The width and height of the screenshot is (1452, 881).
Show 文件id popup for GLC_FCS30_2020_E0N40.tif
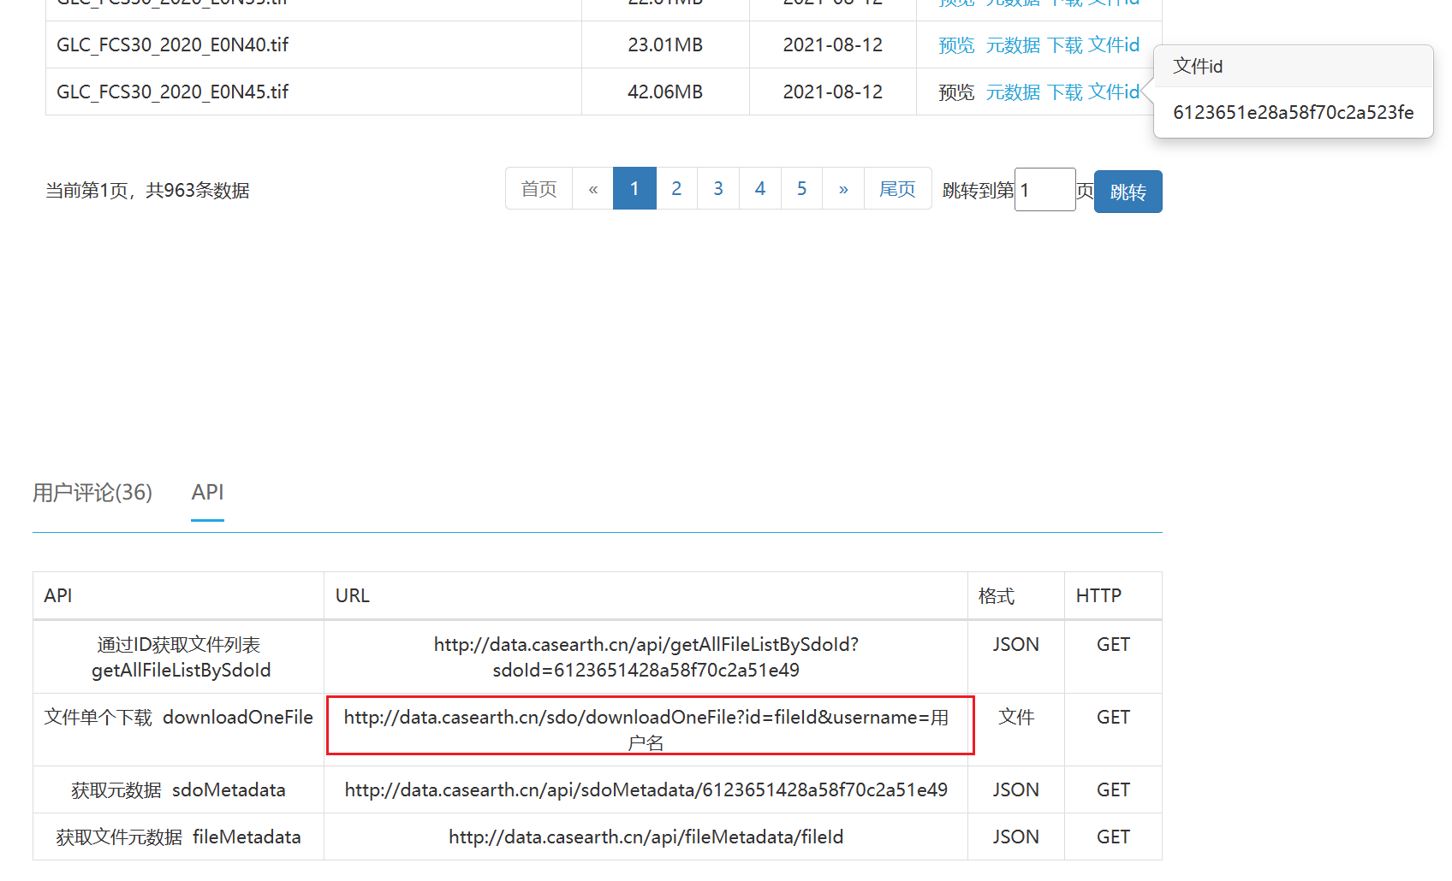click(1114, 44)
